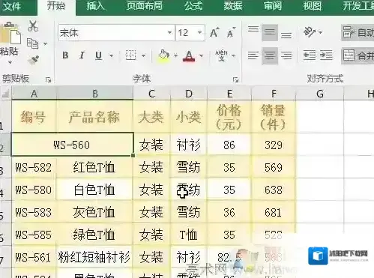374x278 pixels.
Task: Click cell with 粉红短袖衬衫
Action: [94, 257]
